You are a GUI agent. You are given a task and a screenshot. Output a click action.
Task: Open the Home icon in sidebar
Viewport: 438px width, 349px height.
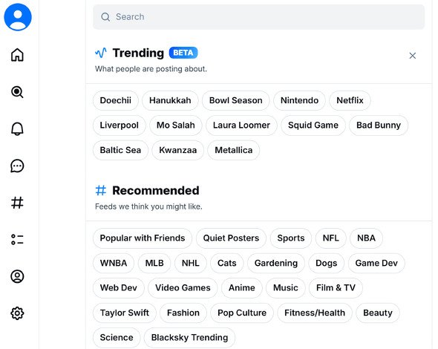click(17, 55)
